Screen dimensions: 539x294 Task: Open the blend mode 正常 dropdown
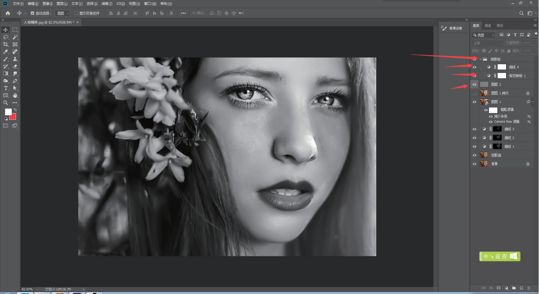[x=488, y=43]
